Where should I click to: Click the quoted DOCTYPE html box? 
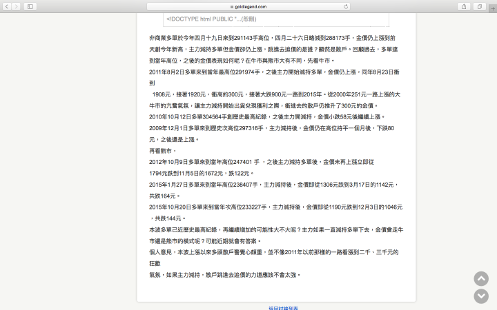(276, 19)
